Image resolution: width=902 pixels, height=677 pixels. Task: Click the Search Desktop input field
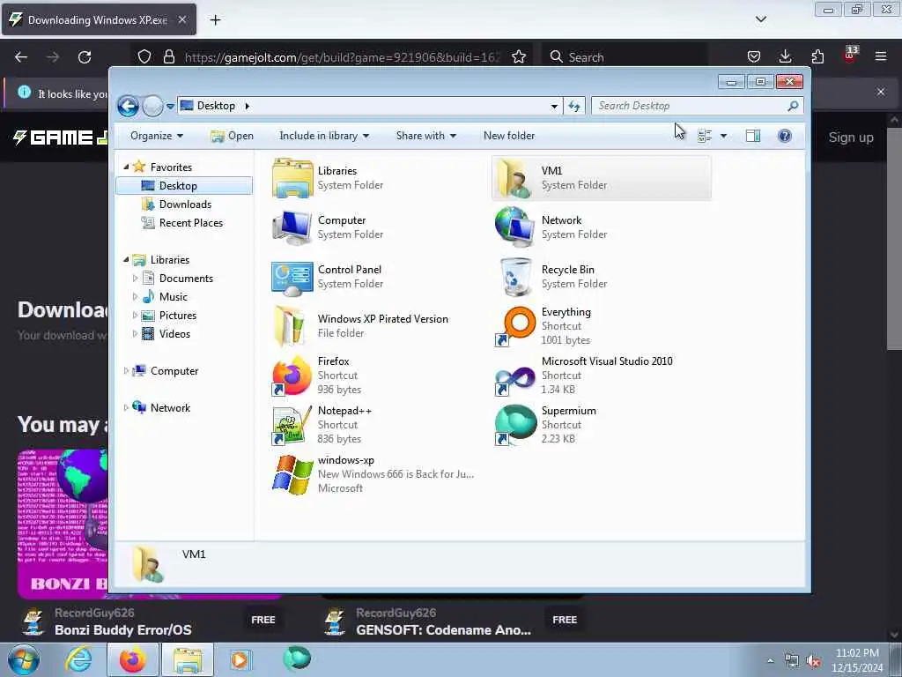coord(691,106)
